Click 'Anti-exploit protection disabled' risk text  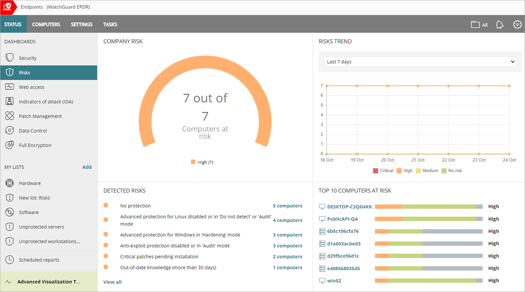tap(175, 246)
